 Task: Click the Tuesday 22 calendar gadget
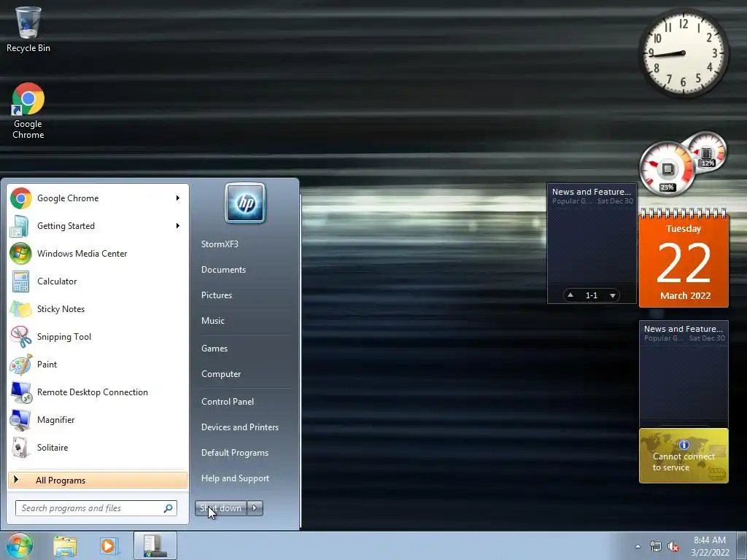[x=684, y=258]
